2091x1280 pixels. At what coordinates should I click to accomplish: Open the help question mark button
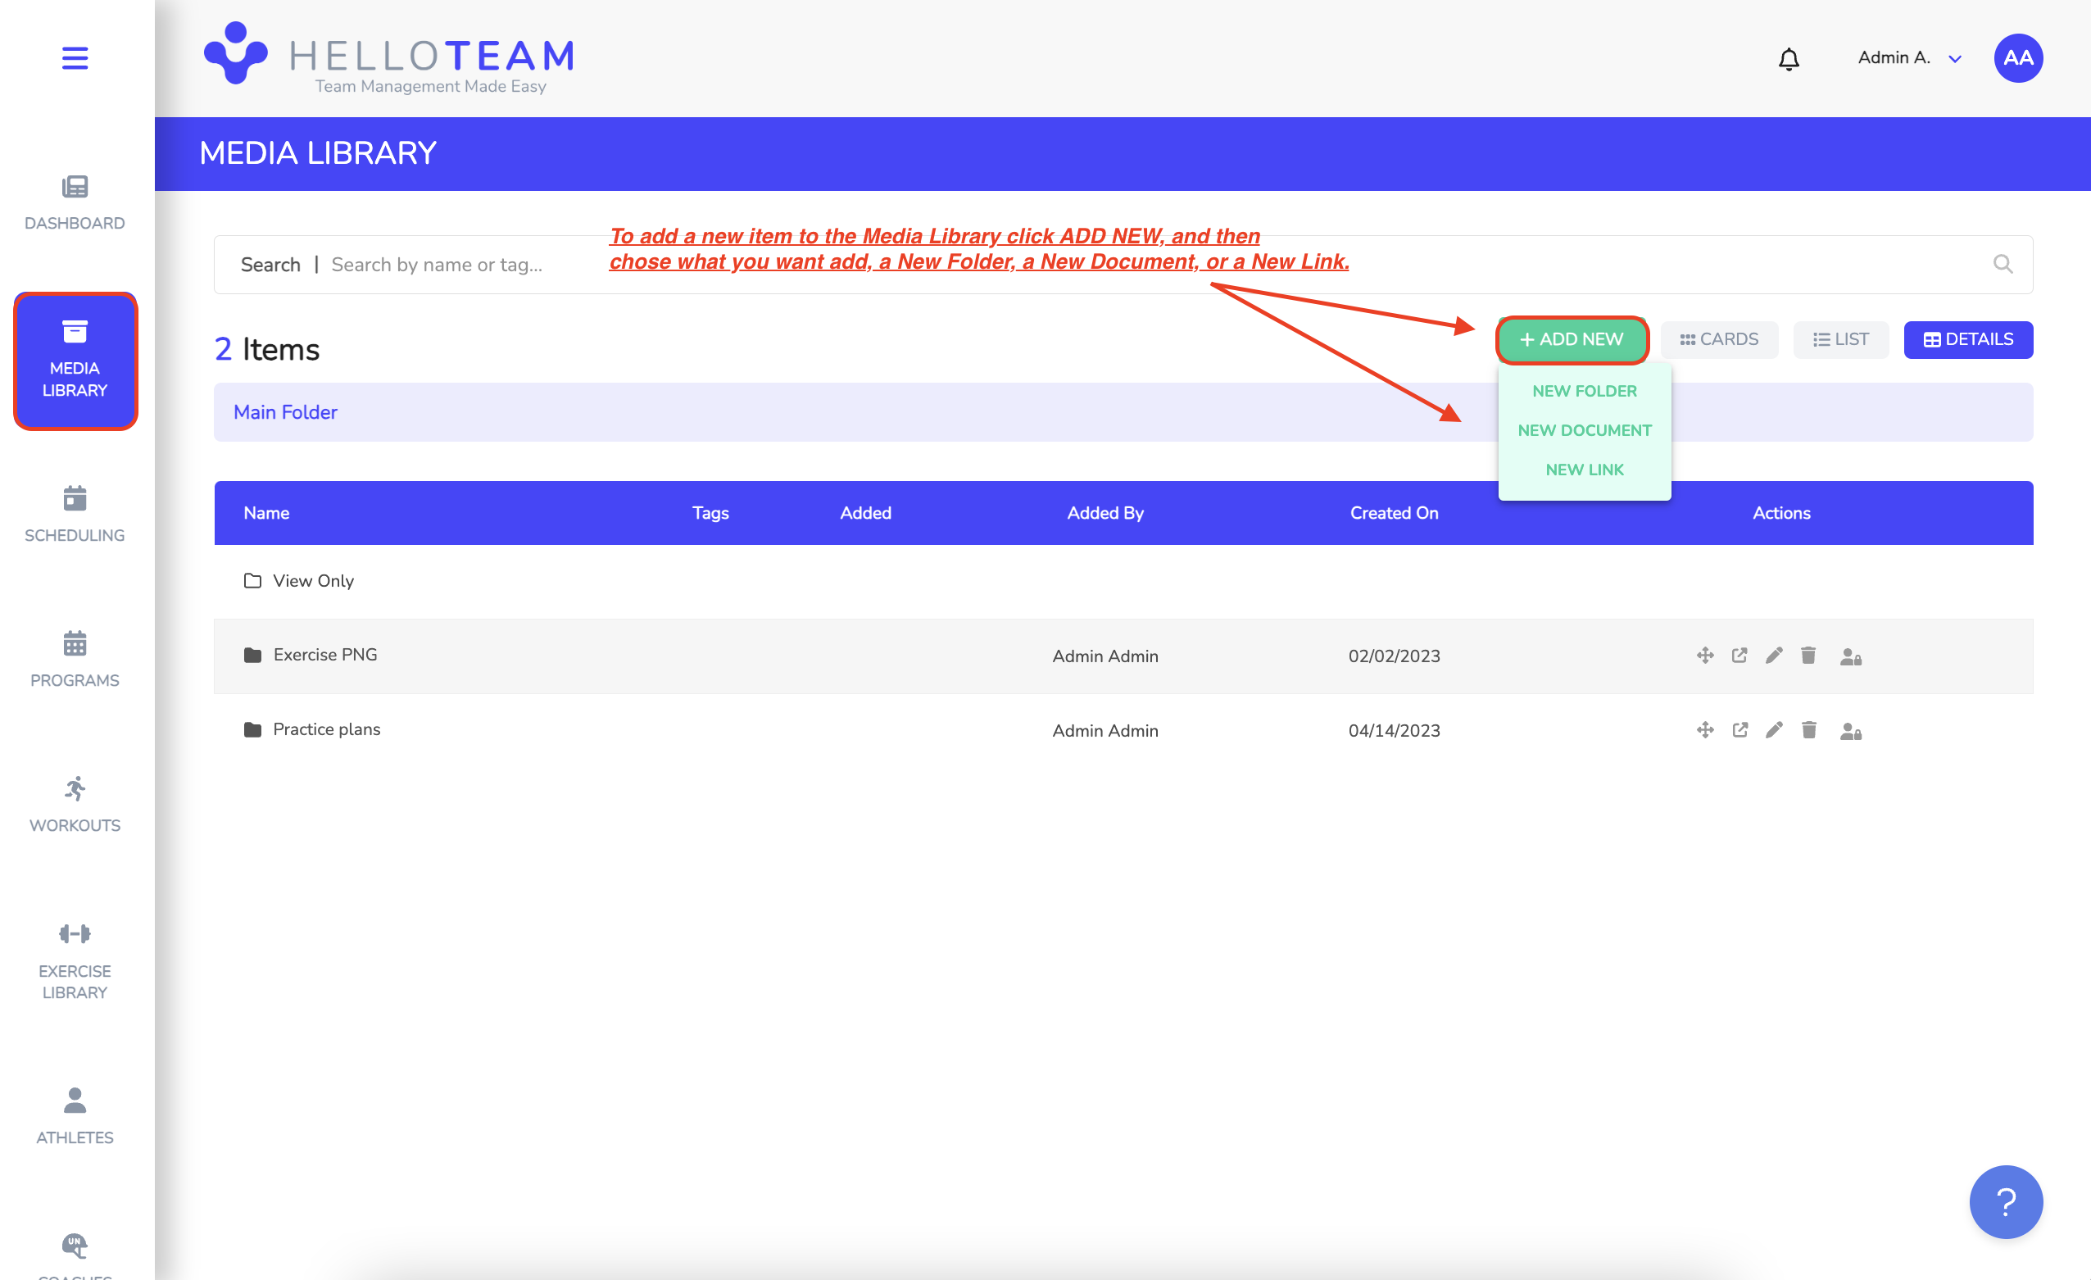pos(2005,1201)
